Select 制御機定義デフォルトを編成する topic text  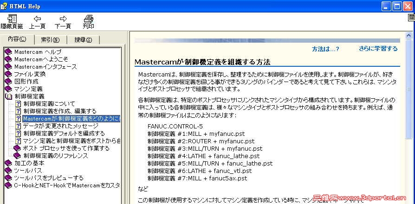click(64, 133)
